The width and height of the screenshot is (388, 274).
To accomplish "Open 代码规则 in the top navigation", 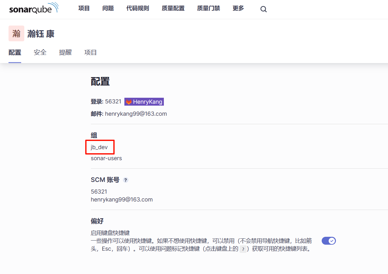I will click(x=138, y=9).
